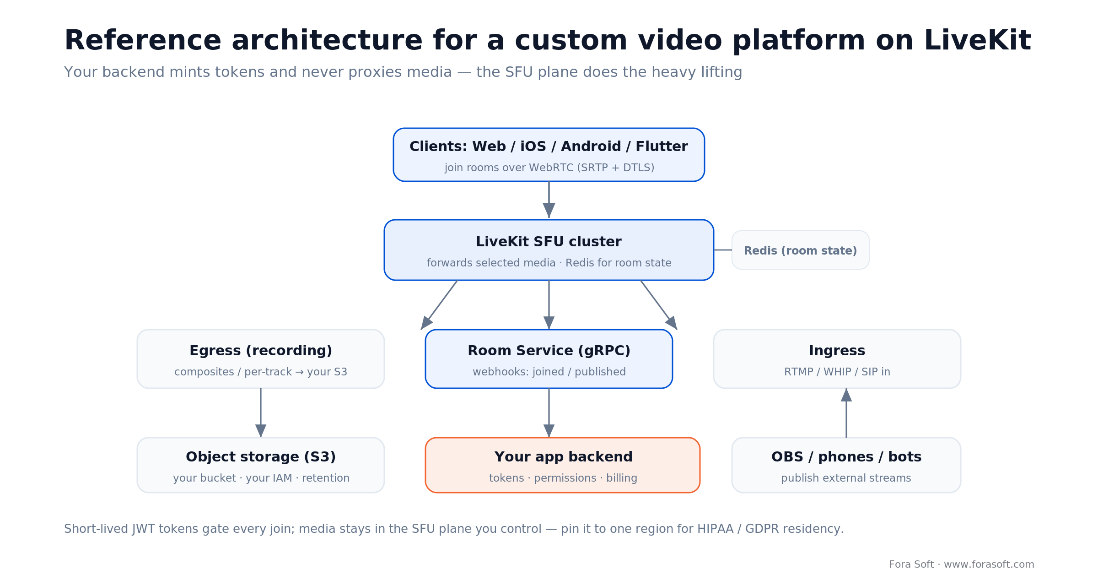Select 'your bucket · your IAM · retention' text

pos(261,478)
